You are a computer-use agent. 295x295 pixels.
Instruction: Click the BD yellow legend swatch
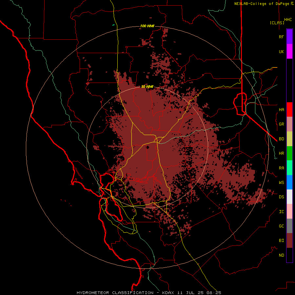(289, 139)
